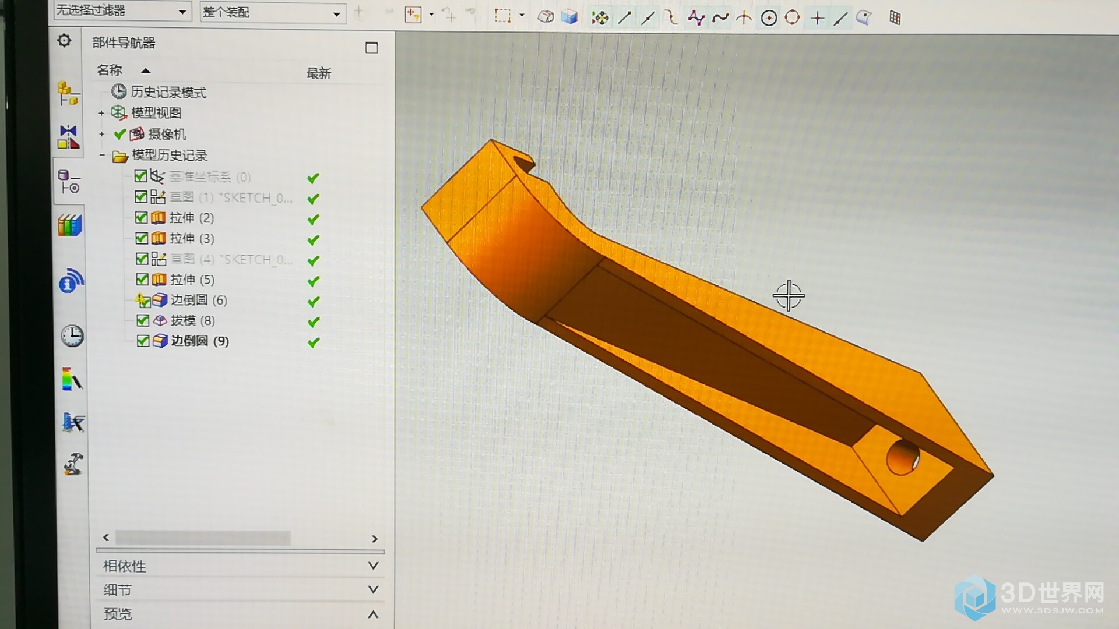The height and width of the screenshot is (629, 1119).
Task: Select the 拉伸 (2) feature label
Action: (192, 218)
